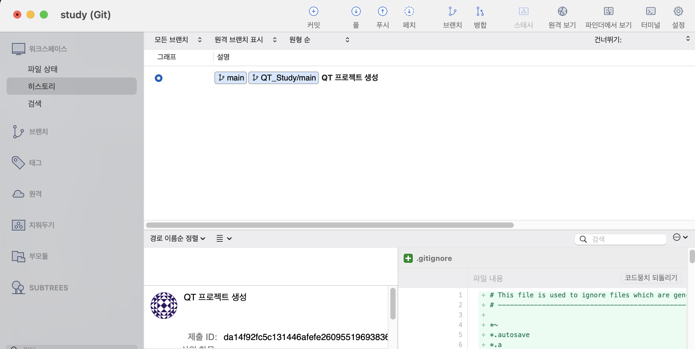Viewport: 695px width, 349px height.
Task: Open the Terminal (터미널) toolbar icon
Action: 651,12
